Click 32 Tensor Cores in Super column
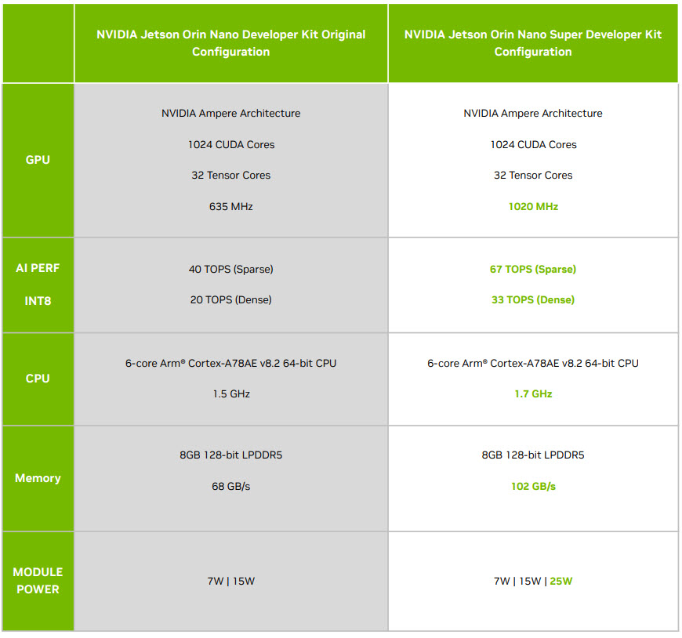Viewport: 682px width, 638px height. [533, 175]
